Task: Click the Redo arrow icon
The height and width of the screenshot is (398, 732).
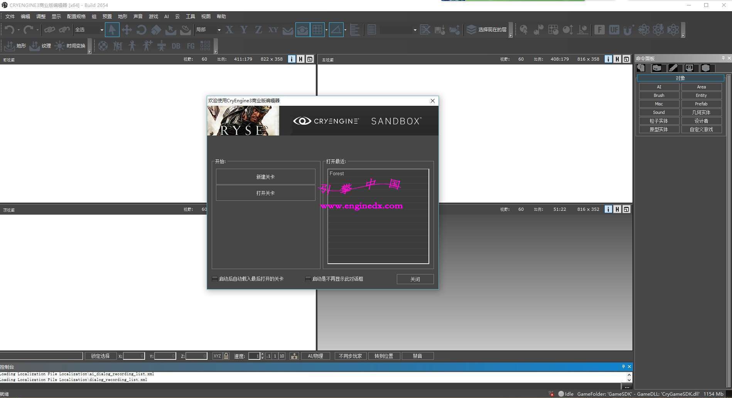Action: click(29, 30)
